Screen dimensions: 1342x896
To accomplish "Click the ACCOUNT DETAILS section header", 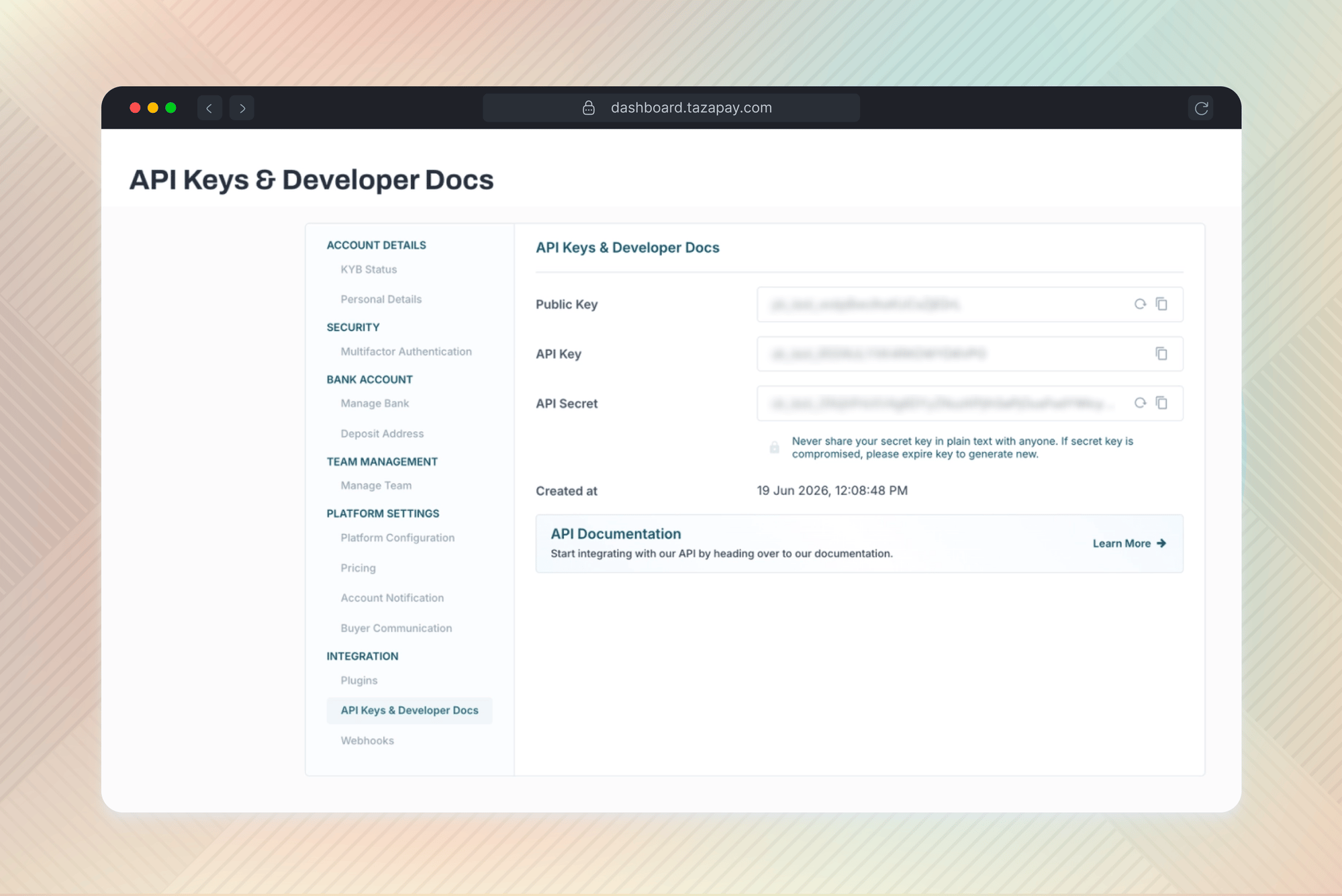I will pyautogui.click(x=377, y=245).
